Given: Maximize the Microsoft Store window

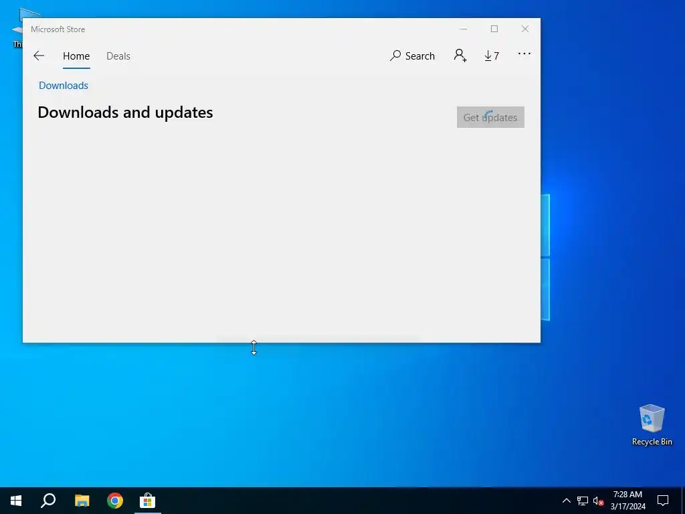Looking at the screenshot, I should point(494,29).
